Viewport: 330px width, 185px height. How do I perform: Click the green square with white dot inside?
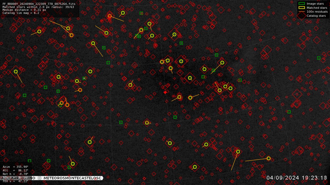84,78
